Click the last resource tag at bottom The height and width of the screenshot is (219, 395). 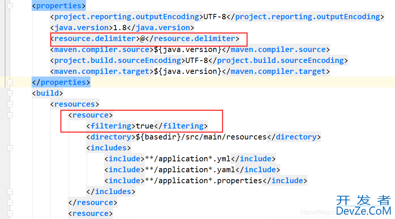tap(90, 213)
